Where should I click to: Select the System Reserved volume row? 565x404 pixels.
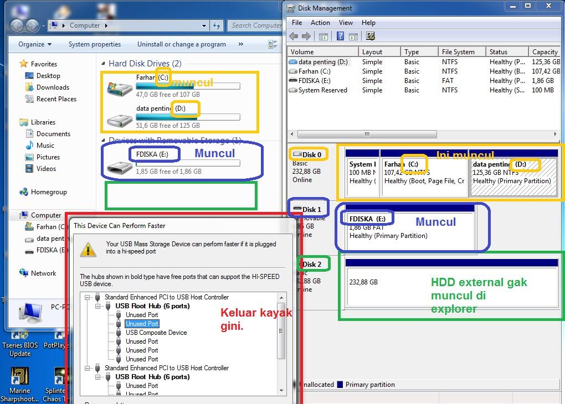tap(424, 90)
